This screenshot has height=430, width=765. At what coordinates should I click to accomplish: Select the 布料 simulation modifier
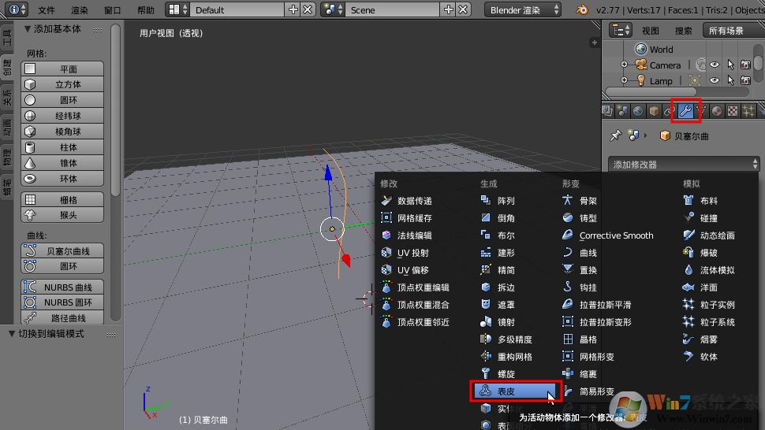click(709, 201)
